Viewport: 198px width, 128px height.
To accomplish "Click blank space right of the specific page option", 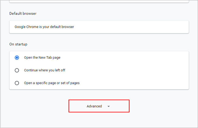I will [x=137, y=83].
